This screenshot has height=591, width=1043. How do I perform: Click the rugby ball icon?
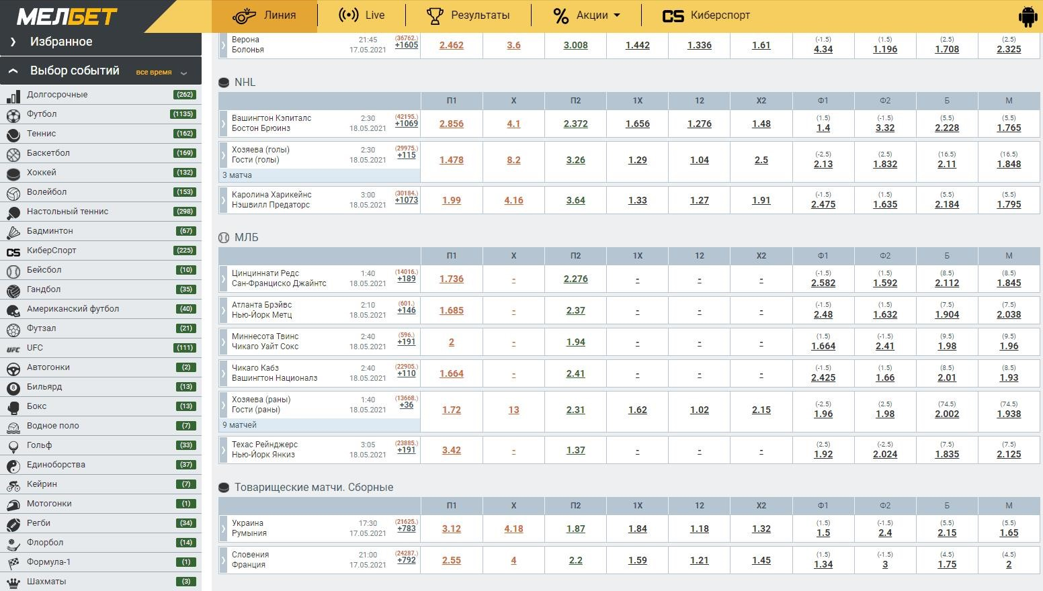pyautogui.click(x=13, y=524)
